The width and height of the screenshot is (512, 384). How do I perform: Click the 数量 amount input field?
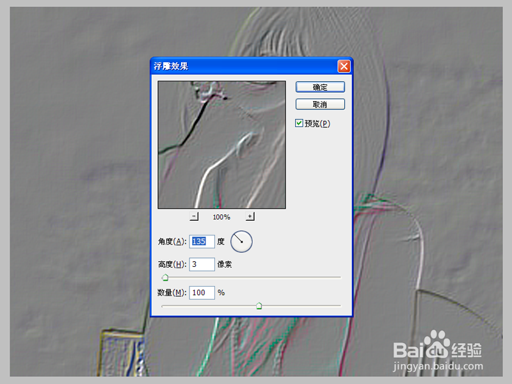202,292
